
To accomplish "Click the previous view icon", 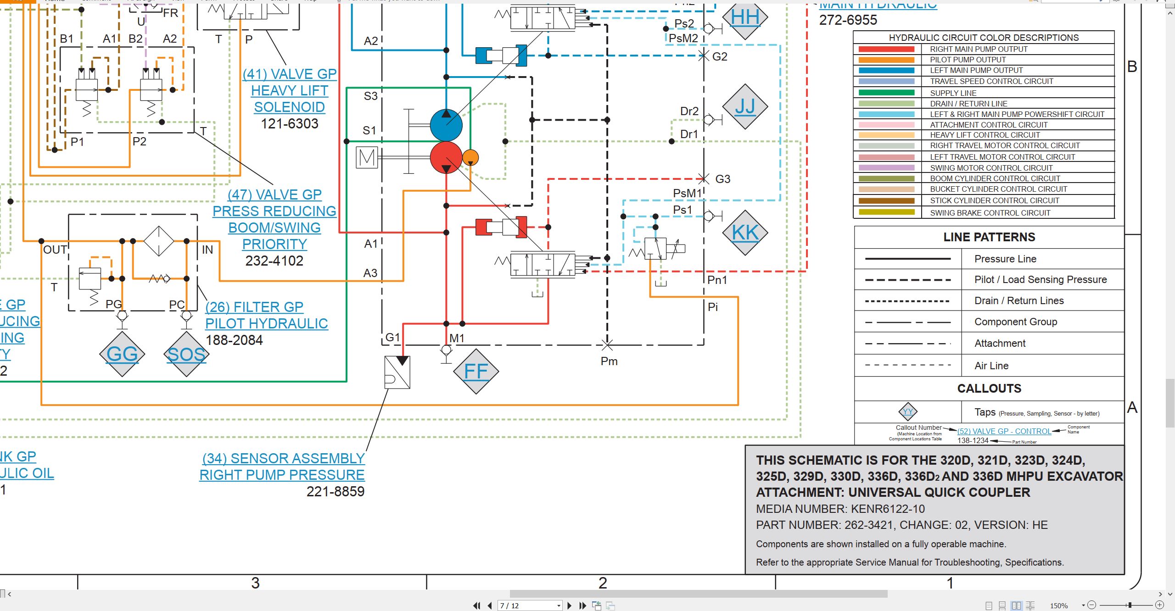I will click(597, 605).
